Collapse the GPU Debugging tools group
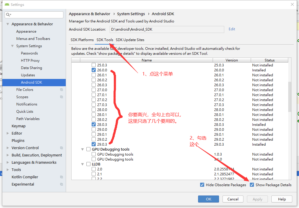Viewport: 299px width, 208px height. (82, 149)
